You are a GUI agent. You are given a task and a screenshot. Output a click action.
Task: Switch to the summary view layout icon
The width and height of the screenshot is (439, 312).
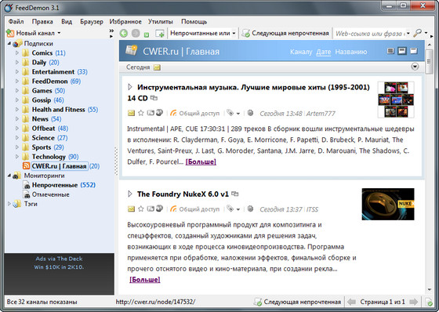pyautogui.click(x=390, y=51)
